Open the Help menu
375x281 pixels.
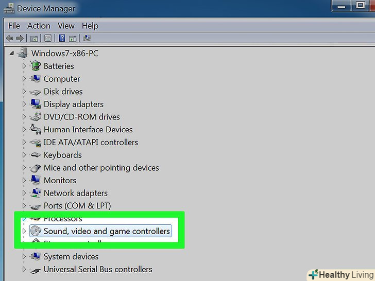(90, 26)
